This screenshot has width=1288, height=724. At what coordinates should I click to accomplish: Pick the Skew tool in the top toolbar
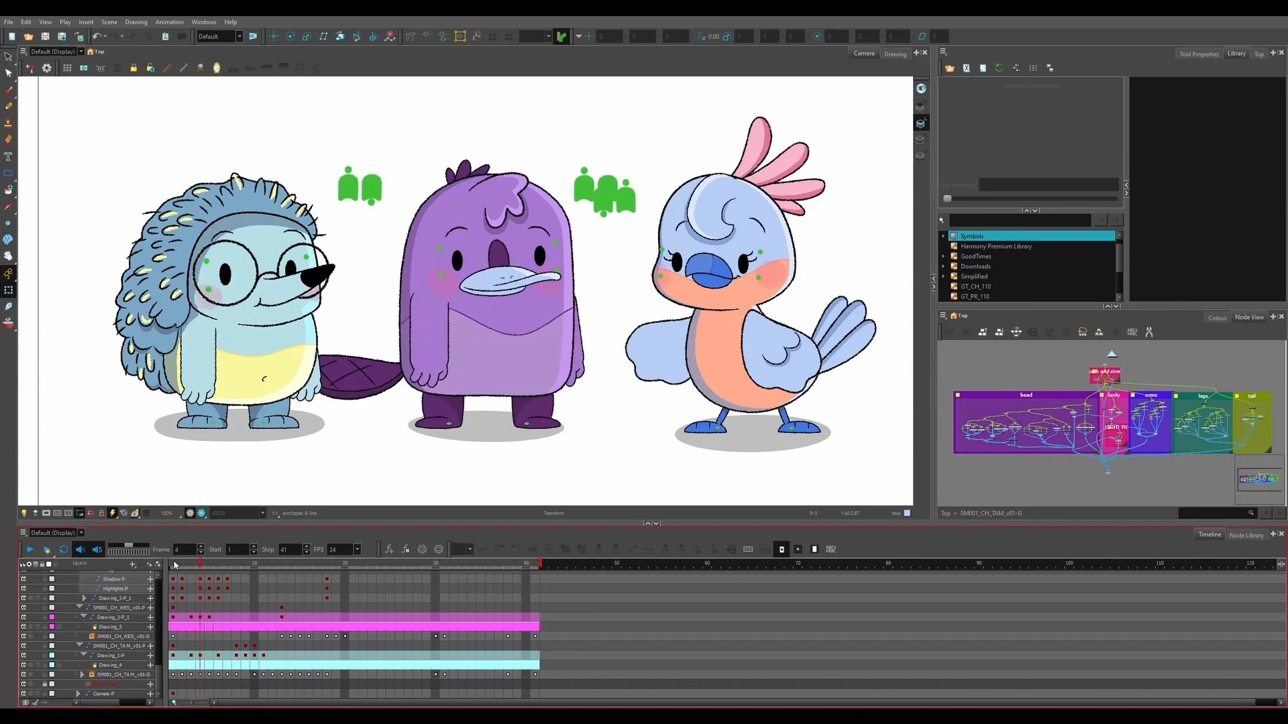click(323, 37)
